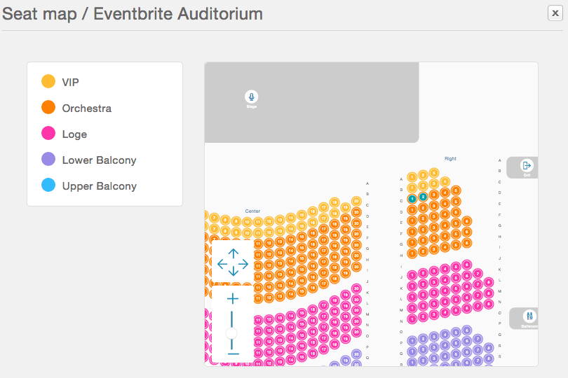
Task: Close the seat map dialog
Action: [555, 13]
